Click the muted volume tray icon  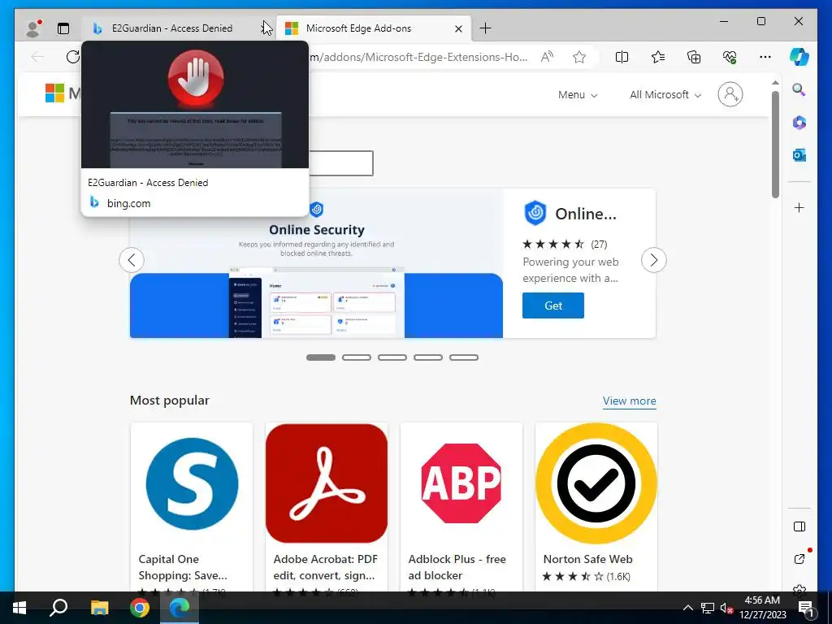click(x=727, y=608)
